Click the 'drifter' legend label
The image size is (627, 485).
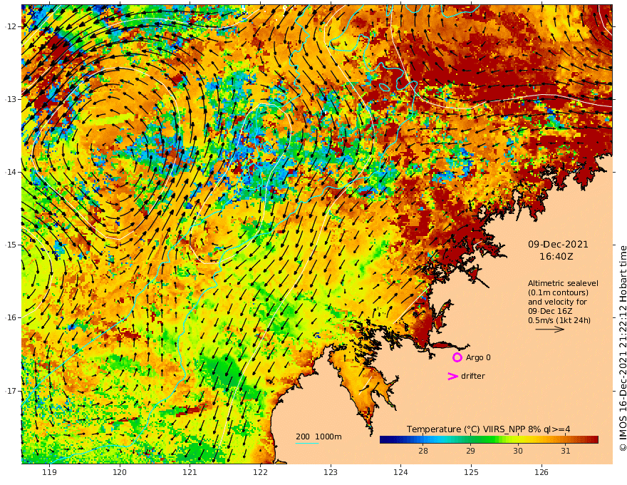click(473, 376)
